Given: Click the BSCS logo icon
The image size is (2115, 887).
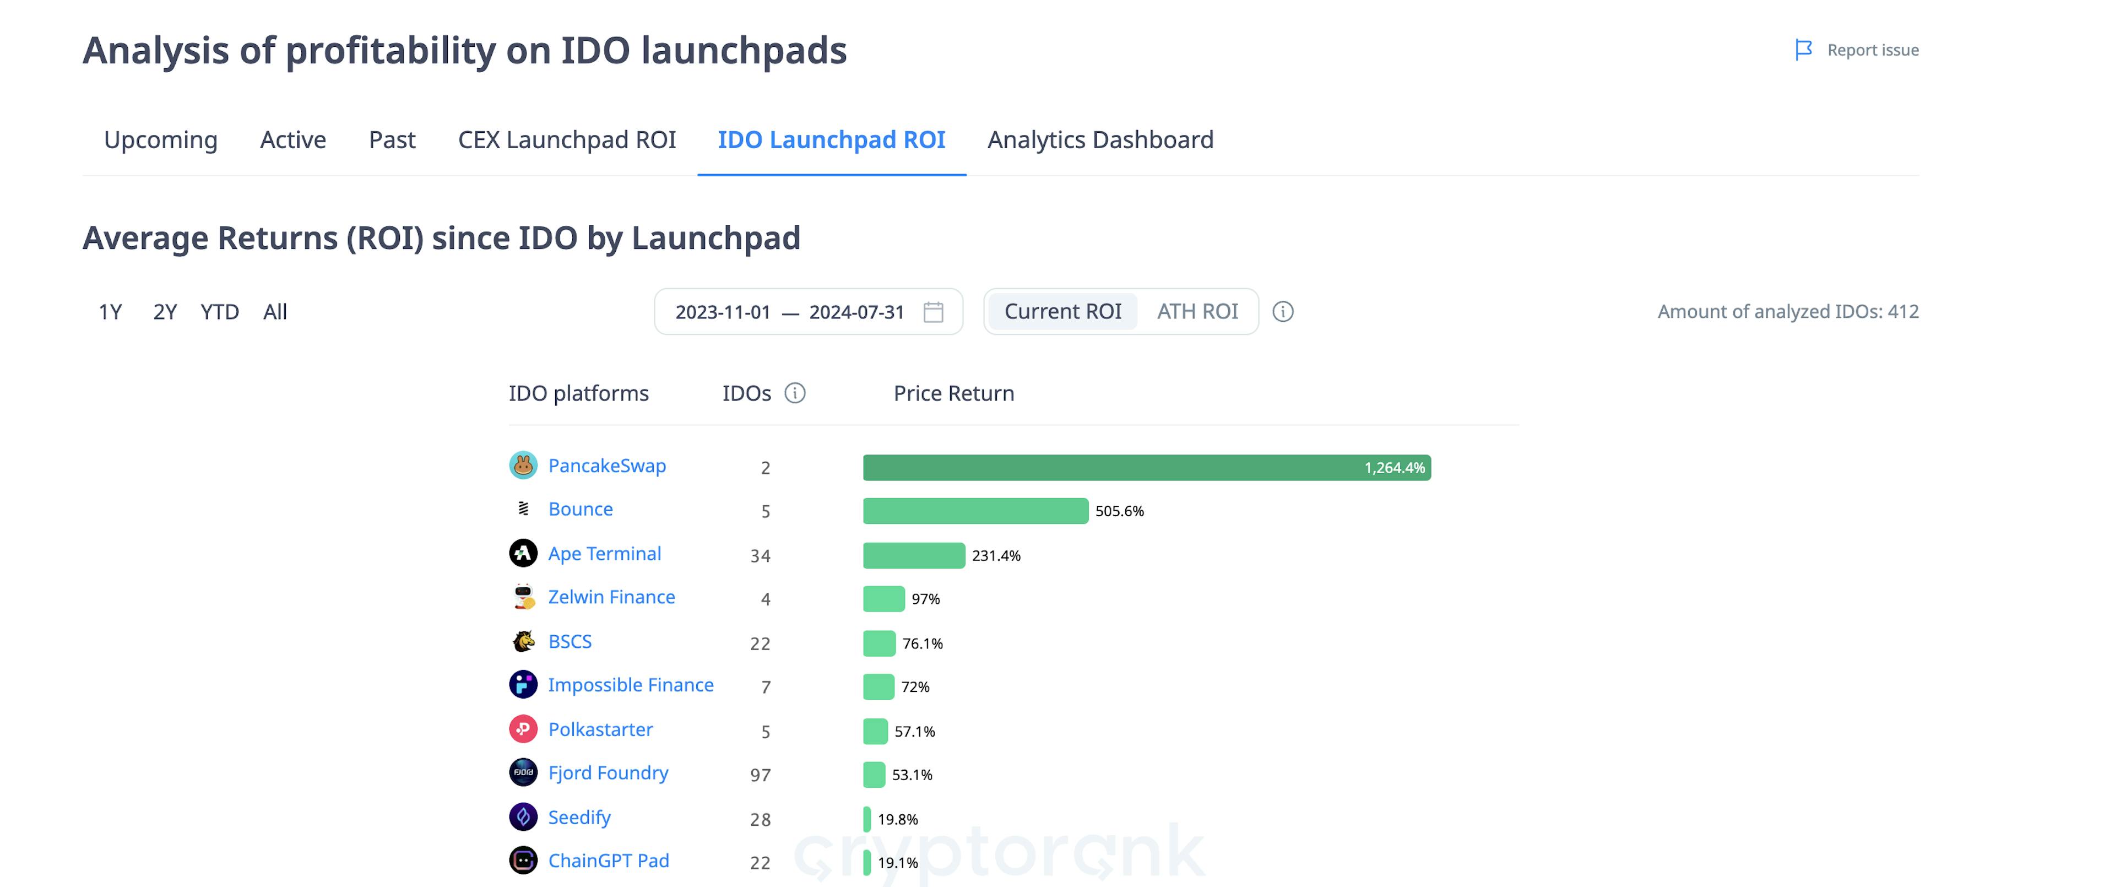Looking at the screenshot, I should (523, 641).
